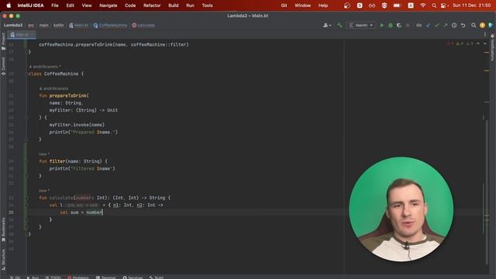Click the battery icon in menu bar
This screenshot has height=279, width=496.
click(x=397, y=5)
